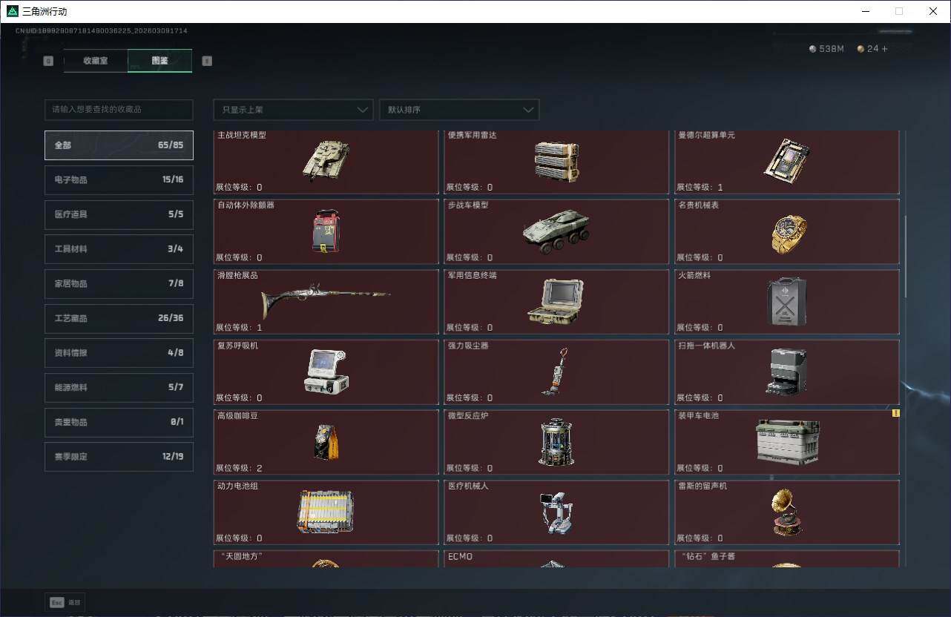Click the silver currency icon beside 538M
Image resolution: width=951 pixels, height=617 pixels.
pyautogui.click(x=812, y=49)
